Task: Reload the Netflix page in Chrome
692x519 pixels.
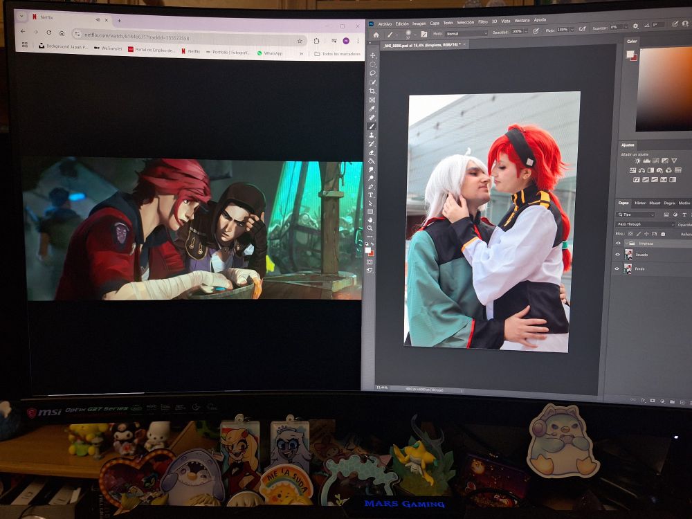Action: pos(49,33)
